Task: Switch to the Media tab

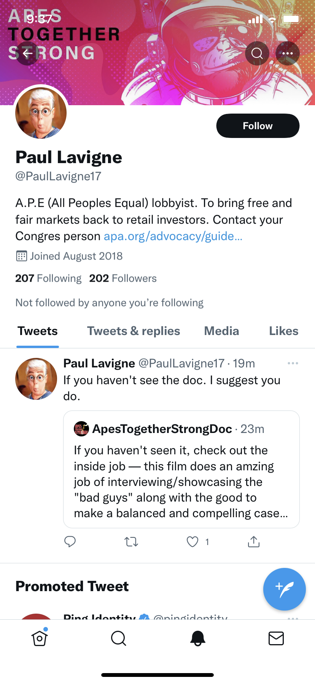Action: (x=221, y=331)
